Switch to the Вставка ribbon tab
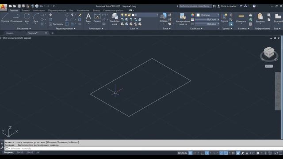Viewport: 283px width, 159px height. 26,11
